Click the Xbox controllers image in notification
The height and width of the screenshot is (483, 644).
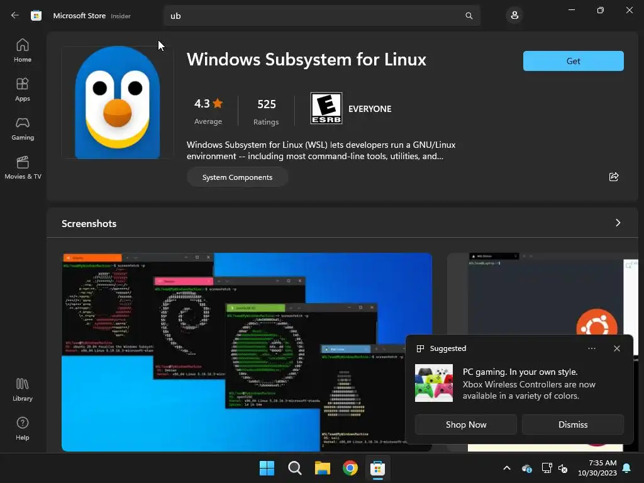[x=434, y=383]
